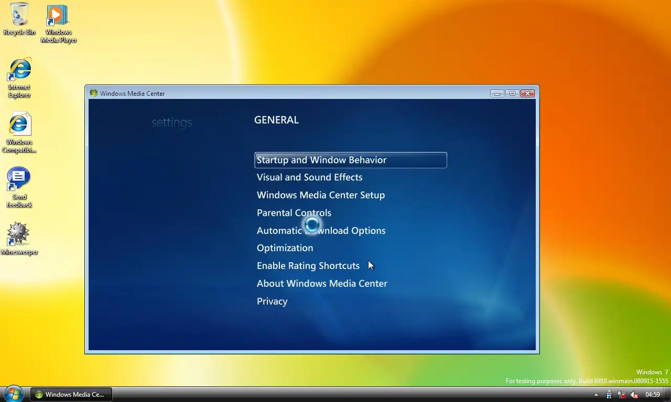The width and height of the screenshot is (671, 402).
Task: Open Automatic Download Options
Action: point(321,231)
